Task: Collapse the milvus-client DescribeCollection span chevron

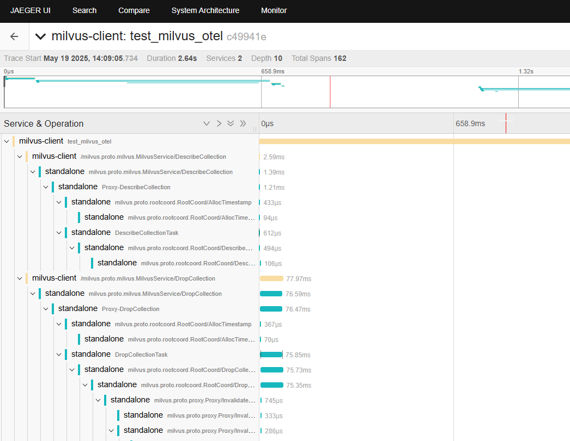Action: click(20, 157)
